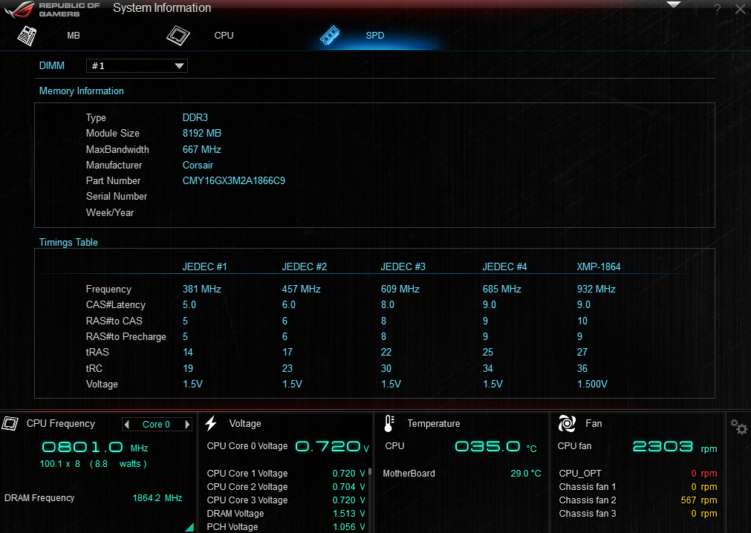This screenshot has width=751, height=533.
Task: Click the Chassis fan 1 entry
Action: 638,486
